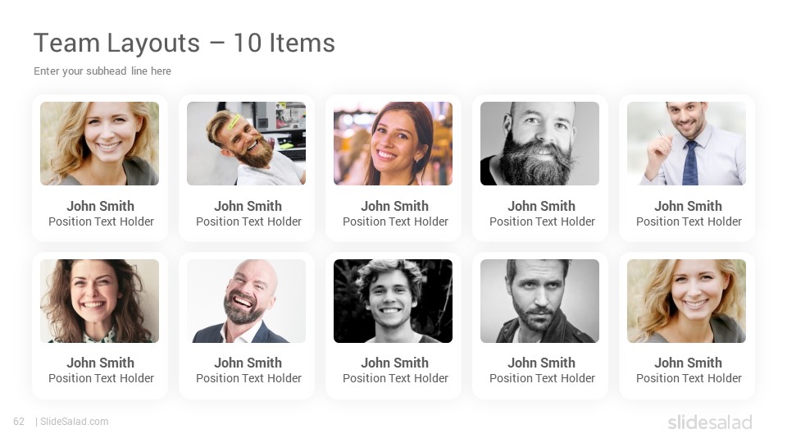
Task: Select Position Text Holder under leather jacket man
Action: pos(542,378)
